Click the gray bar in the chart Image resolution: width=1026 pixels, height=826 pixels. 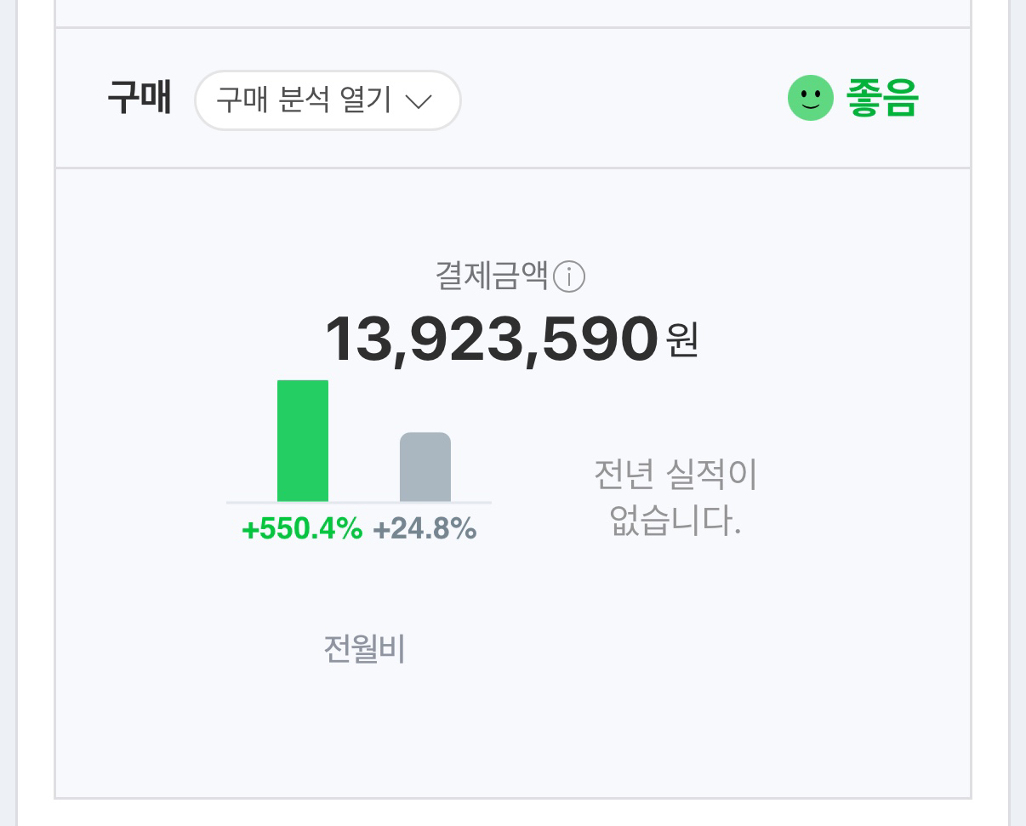click(x=425, y=467)
